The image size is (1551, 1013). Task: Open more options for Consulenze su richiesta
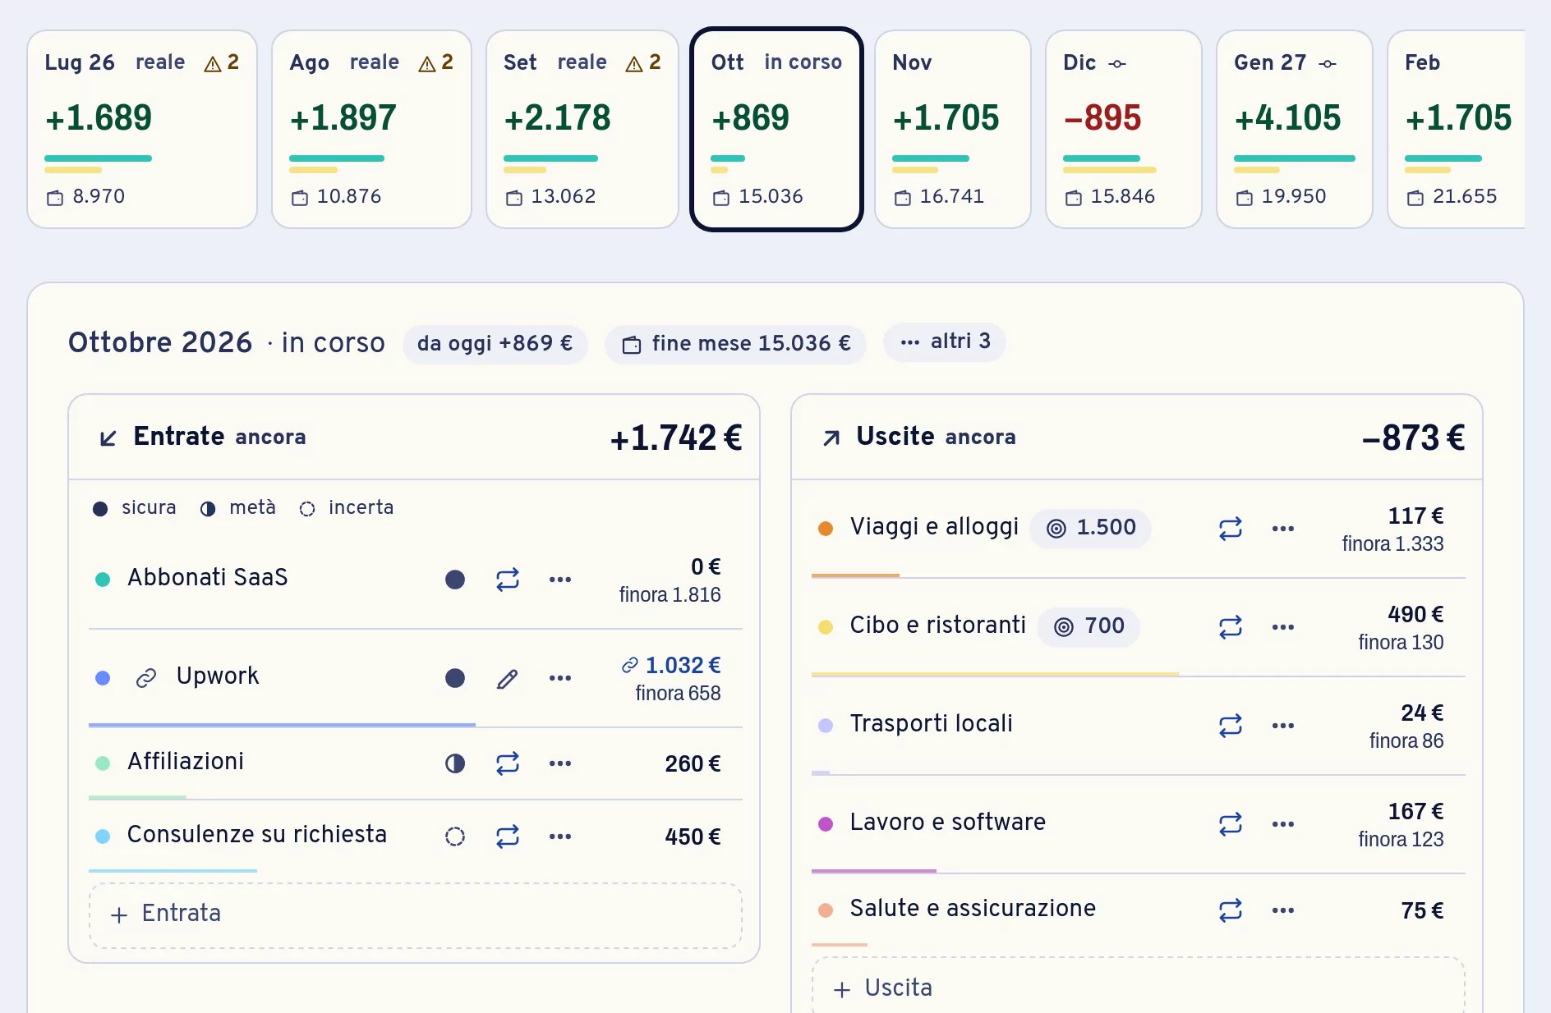(560, 837)
